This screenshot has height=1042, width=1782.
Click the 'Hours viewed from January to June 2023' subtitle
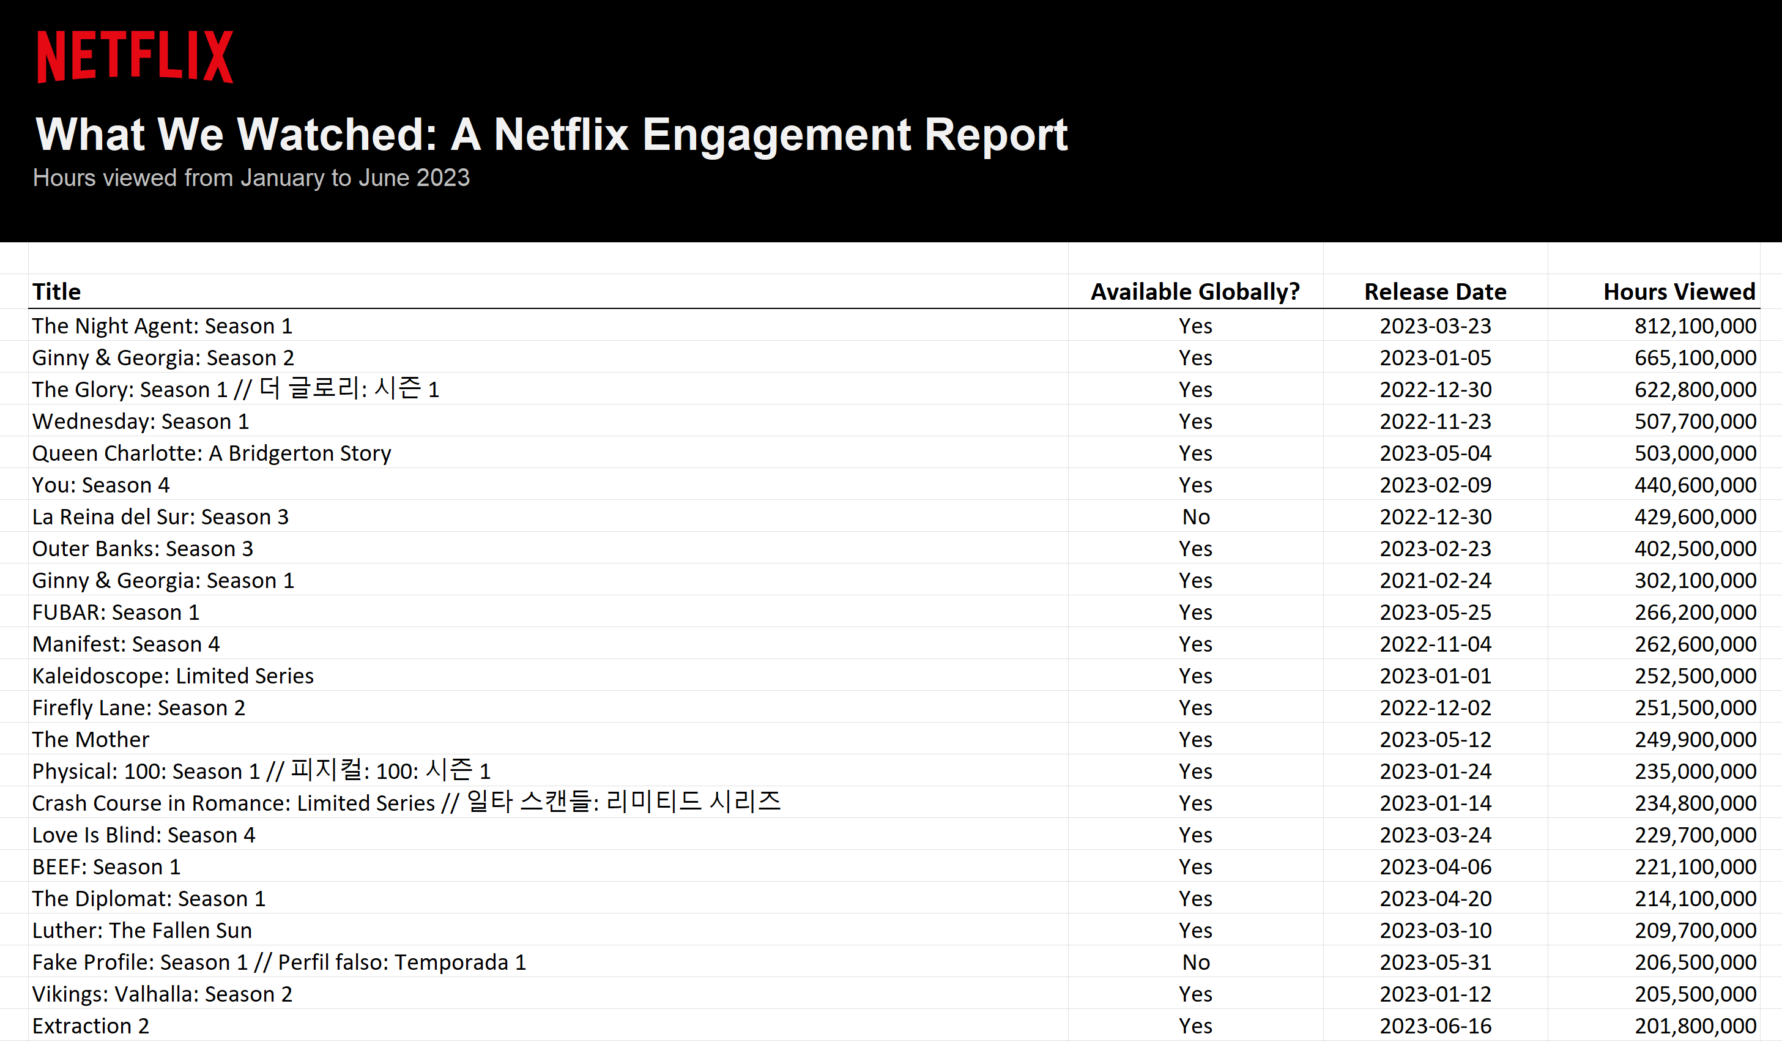(251, 177)
